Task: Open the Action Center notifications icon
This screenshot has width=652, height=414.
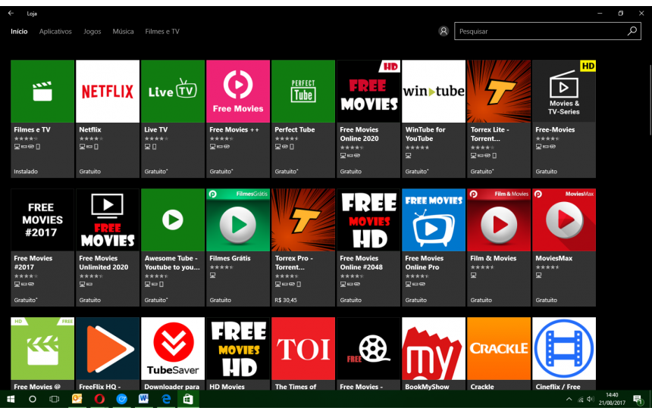Action: (638, 400)
